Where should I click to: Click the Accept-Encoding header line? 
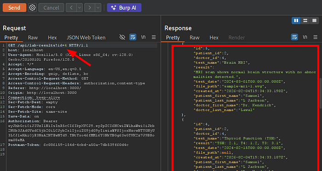coord(48,74)
